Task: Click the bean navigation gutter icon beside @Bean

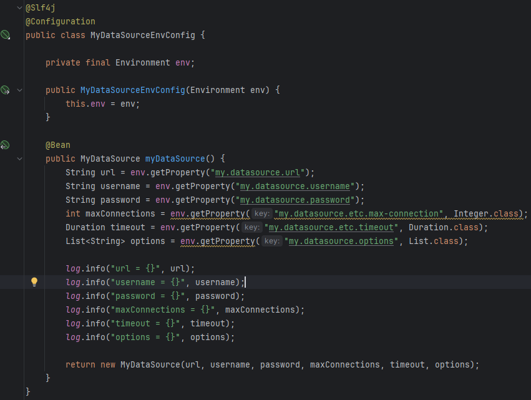Action: 5,145
